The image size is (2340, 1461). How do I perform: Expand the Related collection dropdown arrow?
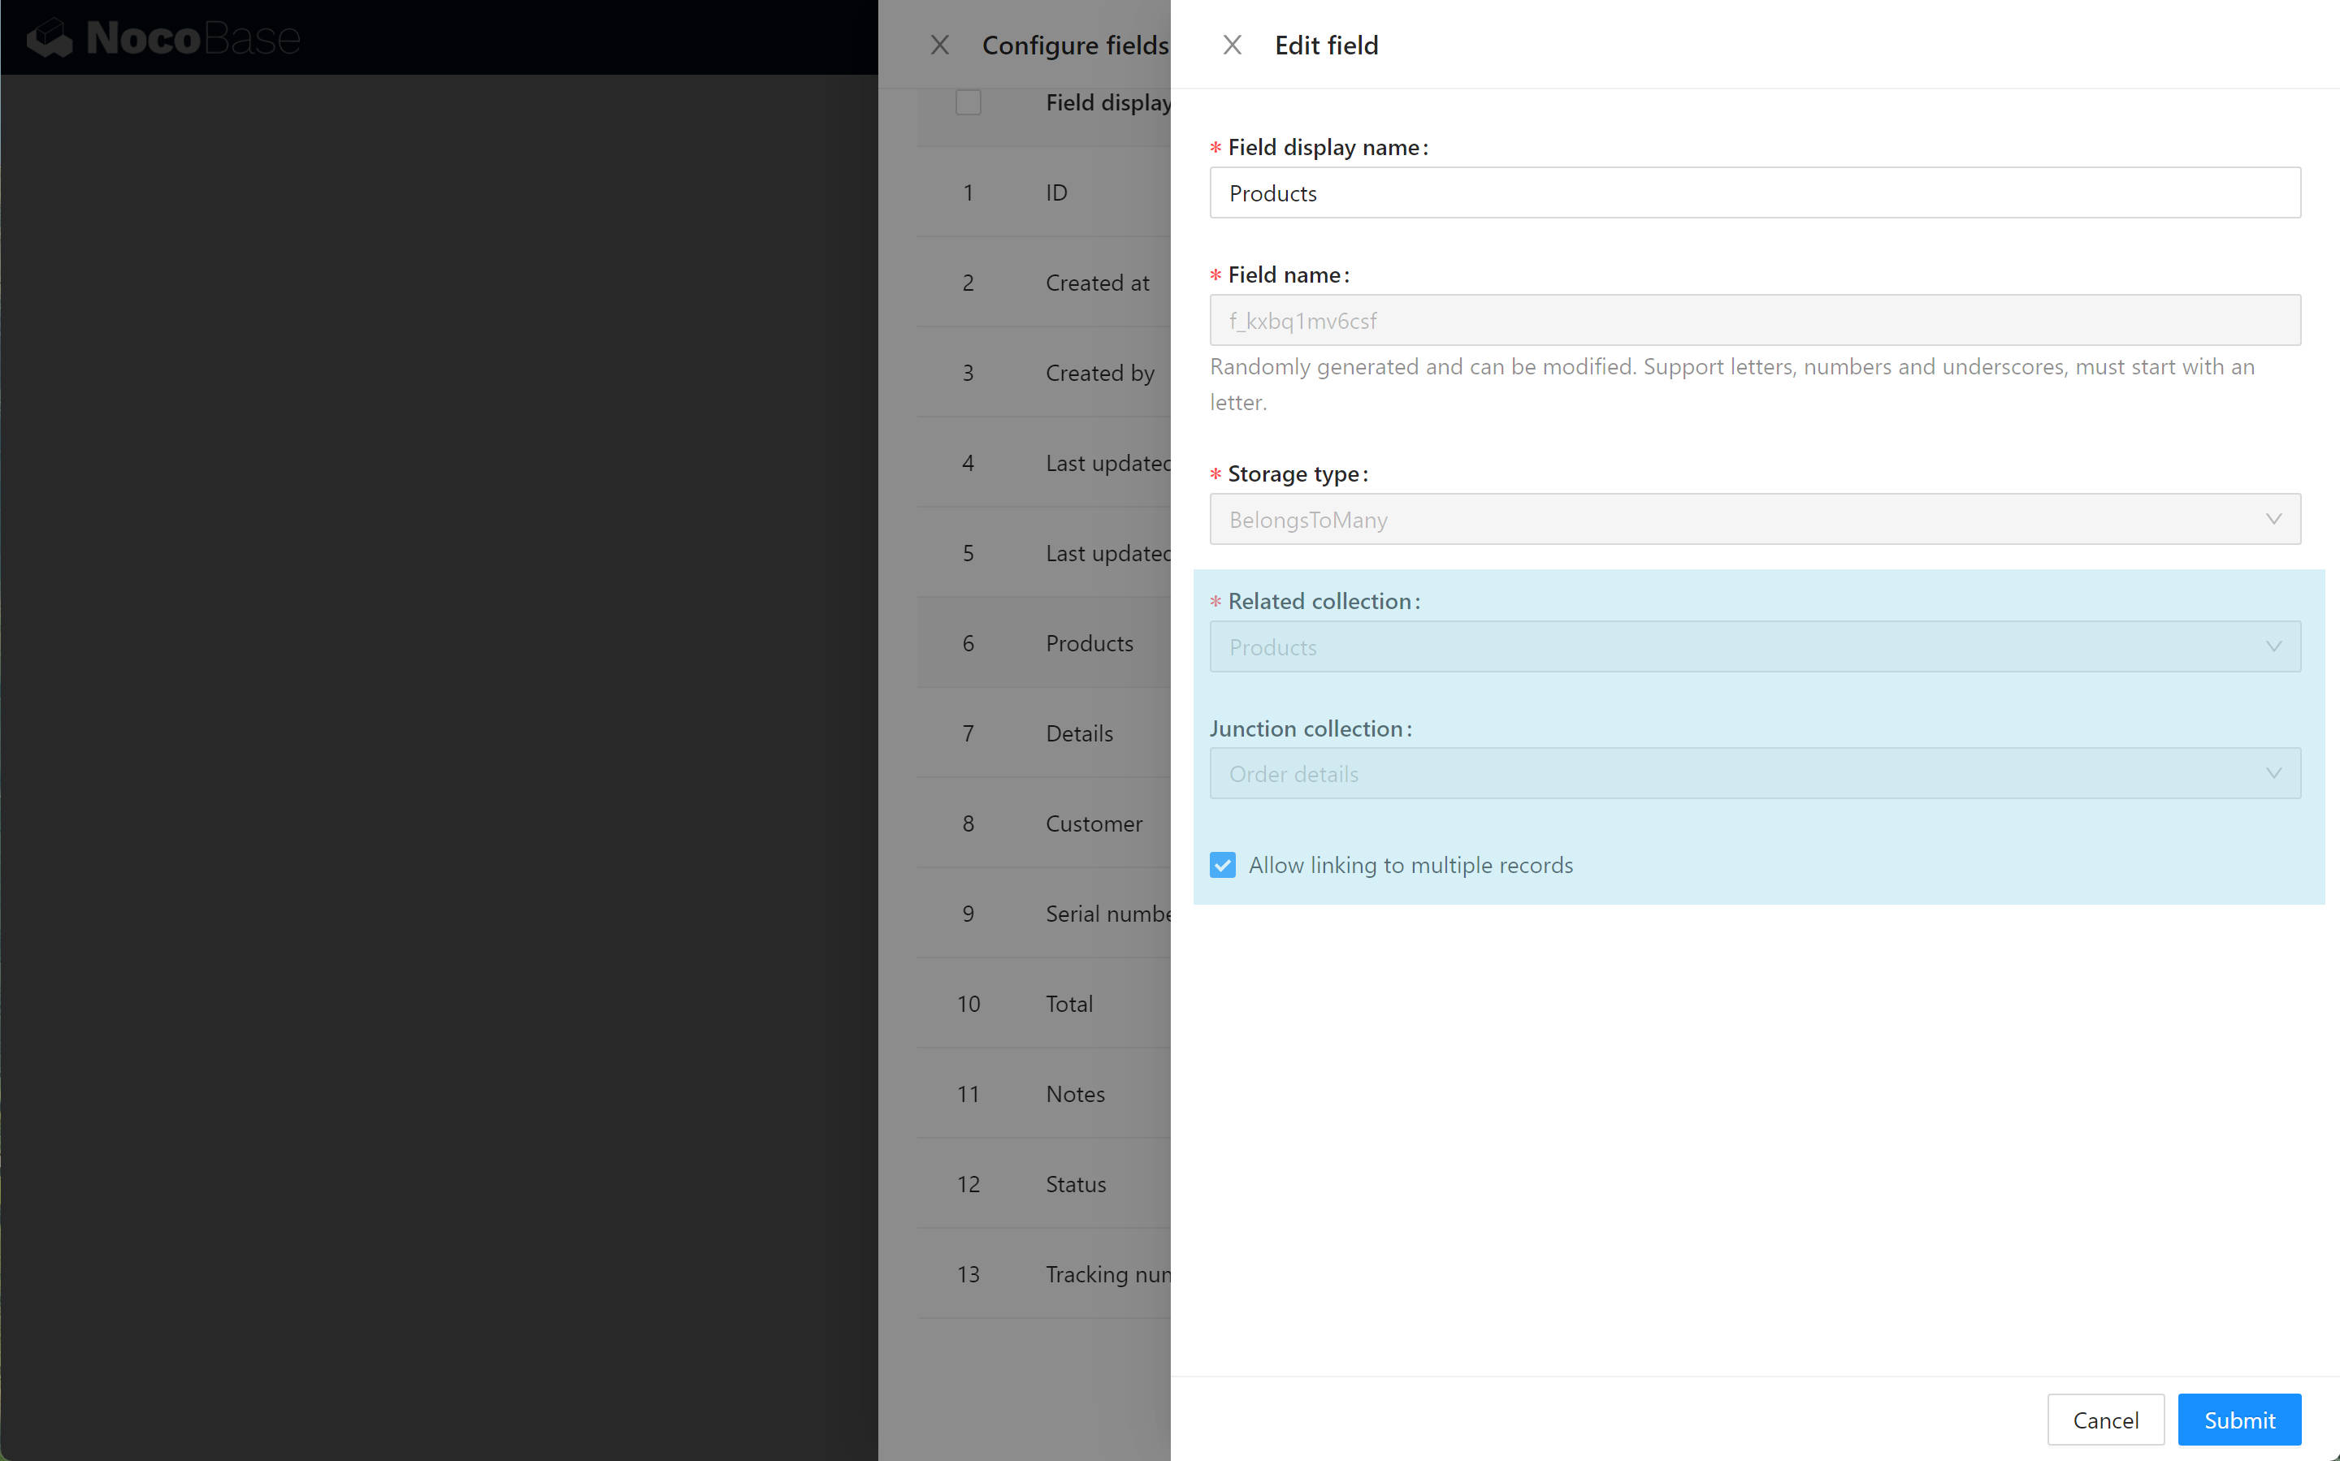tap(2273, 646)
